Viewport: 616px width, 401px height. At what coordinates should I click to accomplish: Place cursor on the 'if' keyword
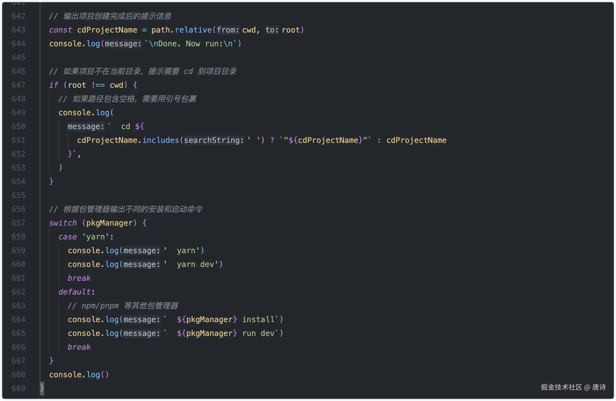[x=54, y=85]
